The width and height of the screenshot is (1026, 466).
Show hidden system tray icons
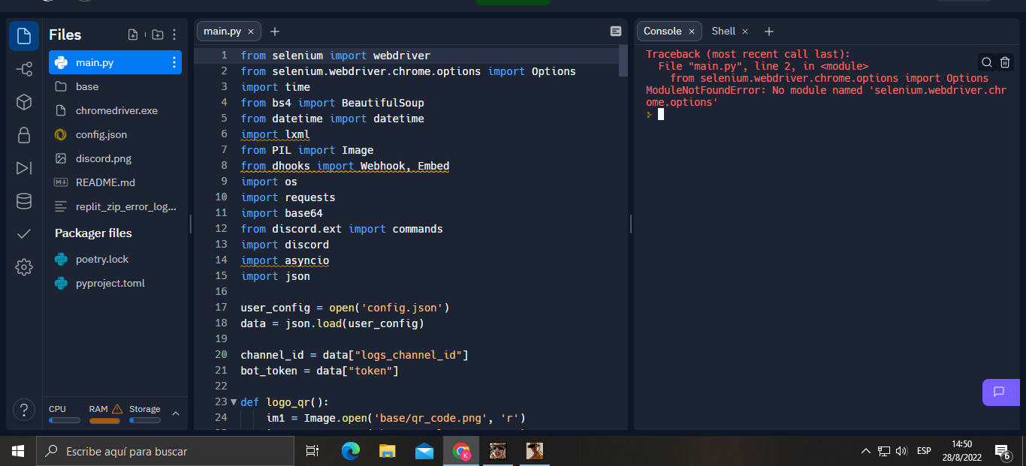865,451
